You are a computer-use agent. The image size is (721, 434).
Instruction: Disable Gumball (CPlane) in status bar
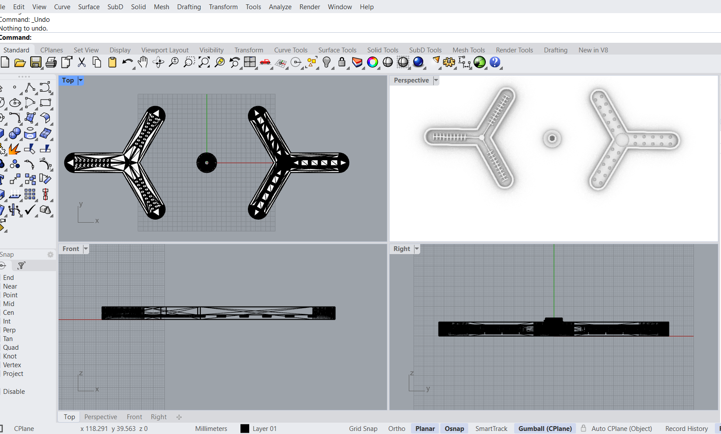(x=545, y=429)
